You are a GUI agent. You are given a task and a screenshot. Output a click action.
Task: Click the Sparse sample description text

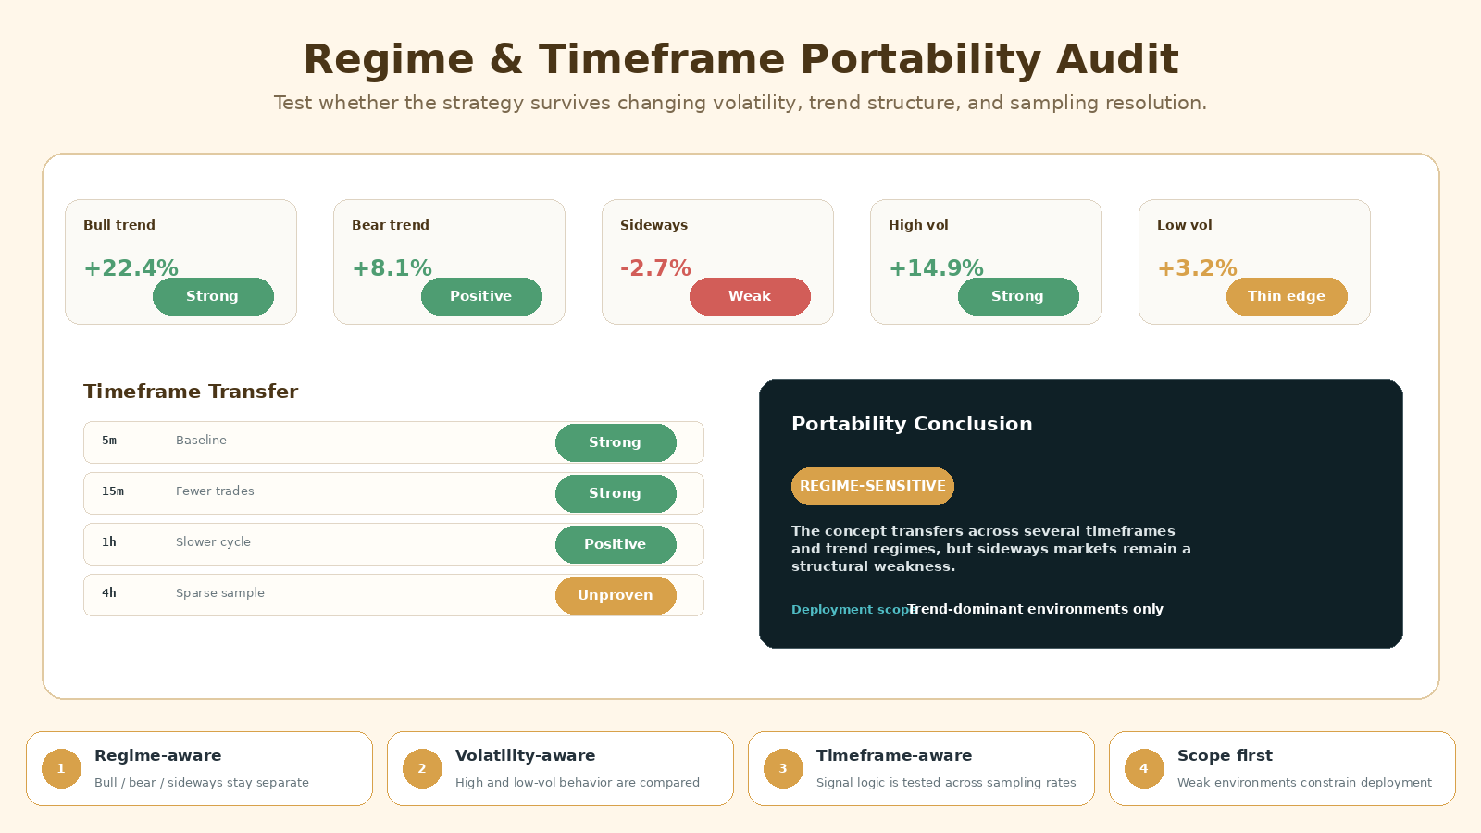(220, 593)
